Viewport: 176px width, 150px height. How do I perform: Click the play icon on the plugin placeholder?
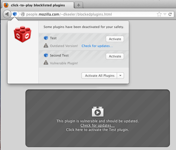(98, 112)
